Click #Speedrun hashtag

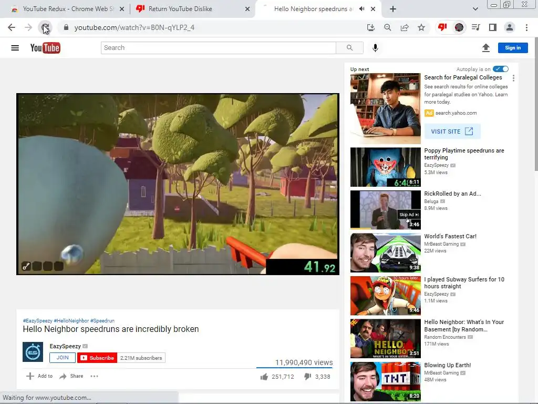[x=102, y=321]
